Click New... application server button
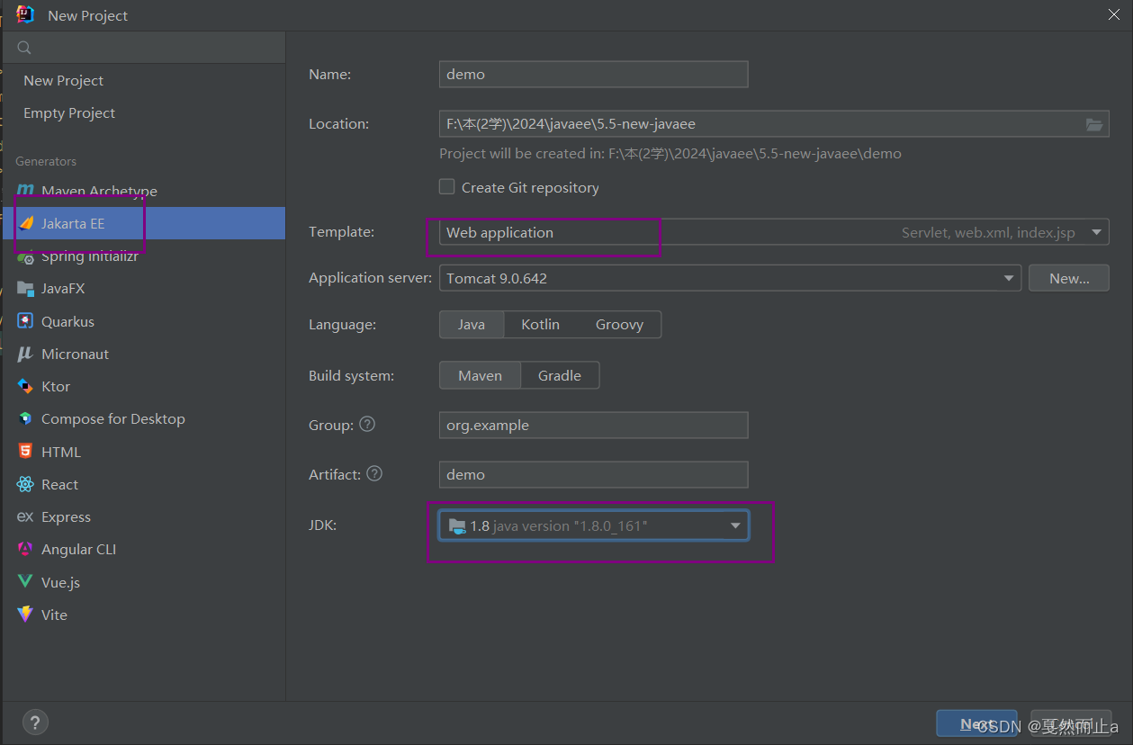This screenshot has height=745, width=1133. [1069, 278]
